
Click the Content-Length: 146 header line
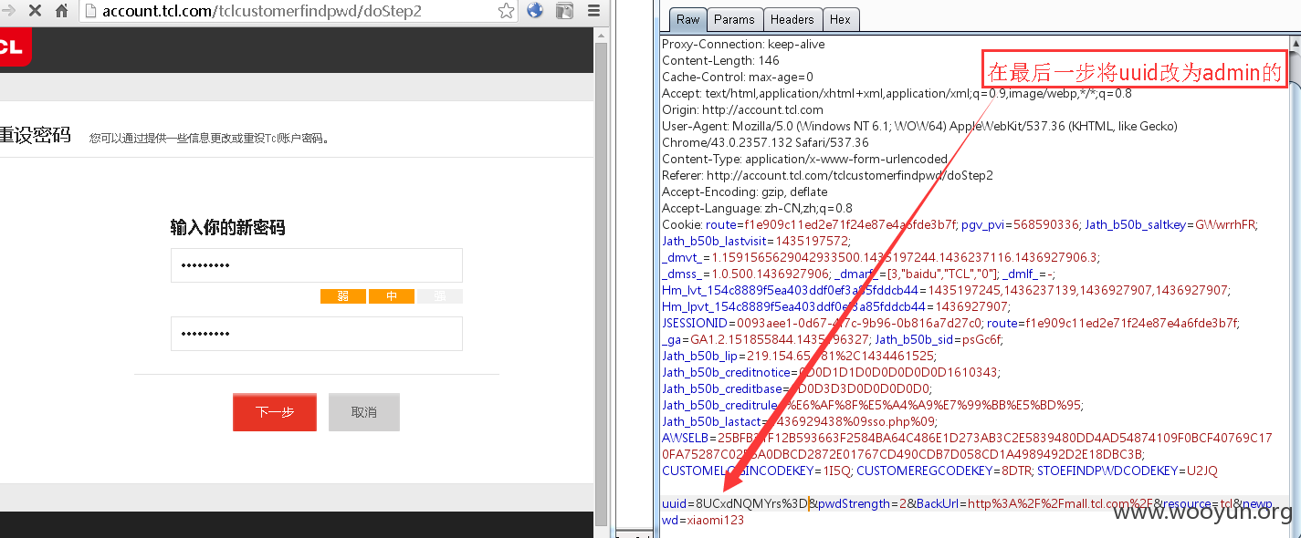point(720,60)
